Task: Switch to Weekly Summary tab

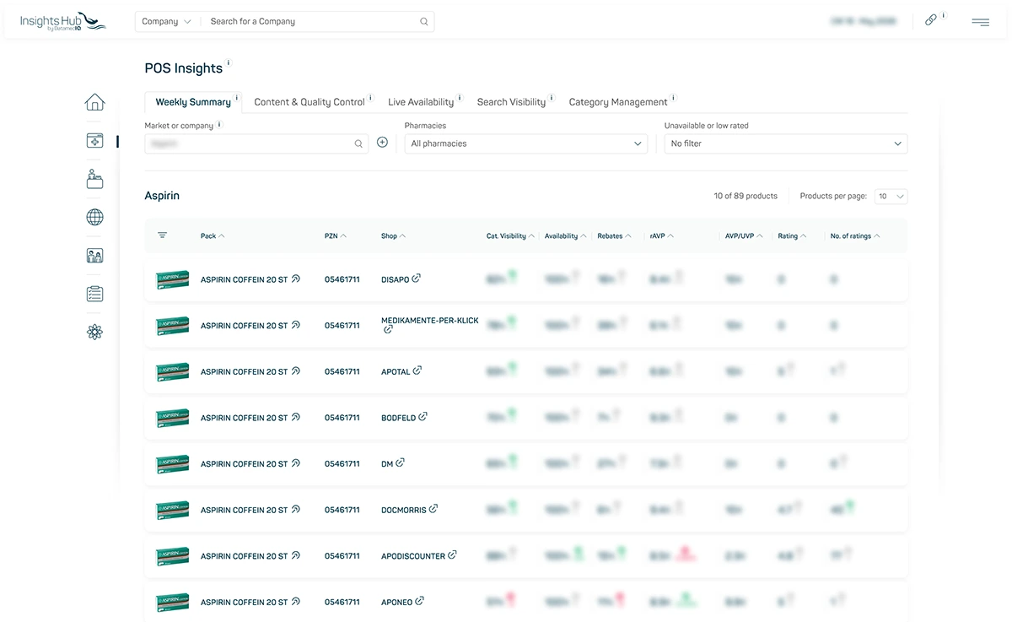Action: click(193, 102)
